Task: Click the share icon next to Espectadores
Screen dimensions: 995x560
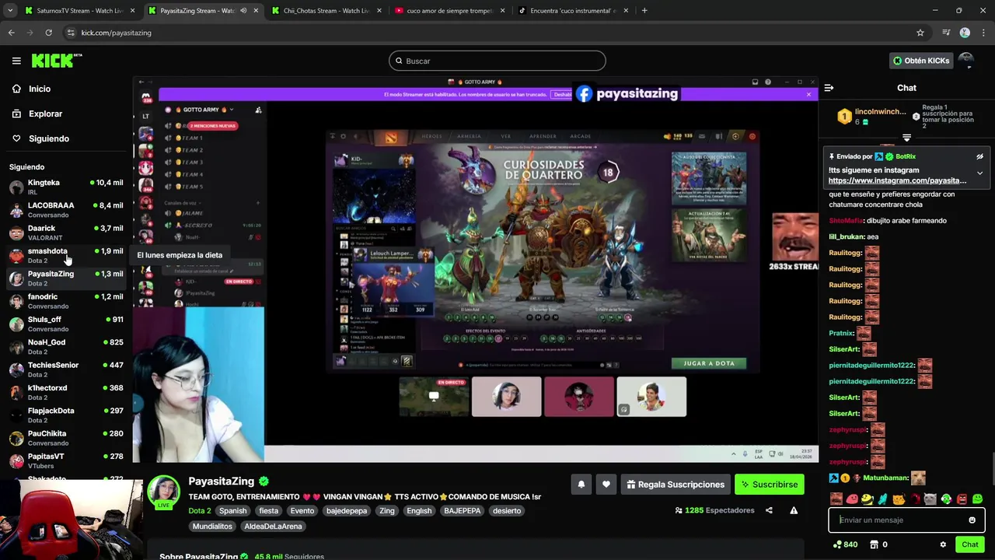Action: (x=769, y=510)
